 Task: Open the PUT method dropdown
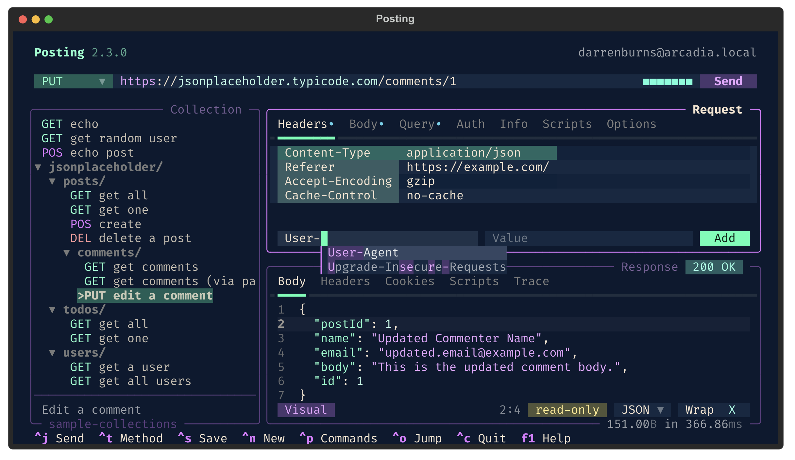point(74,81)
